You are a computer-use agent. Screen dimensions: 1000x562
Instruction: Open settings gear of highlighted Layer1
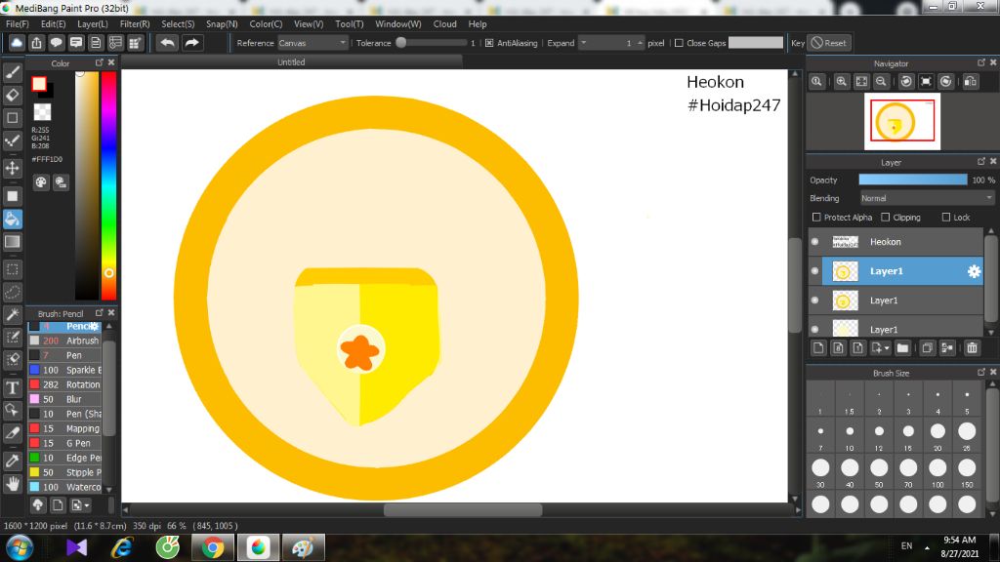tap(974, 271)
